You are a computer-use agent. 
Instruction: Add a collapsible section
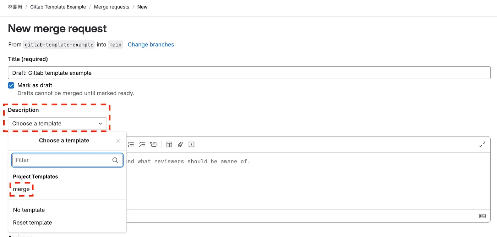coord(153,145)
